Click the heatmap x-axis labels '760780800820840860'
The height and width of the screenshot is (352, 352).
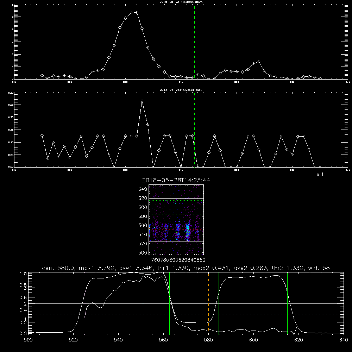point(178,260)
